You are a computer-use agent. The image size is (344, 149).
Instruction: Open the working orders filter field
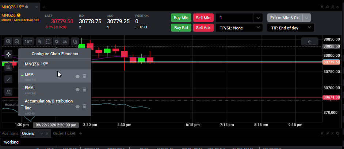click(x=172, y=142)
